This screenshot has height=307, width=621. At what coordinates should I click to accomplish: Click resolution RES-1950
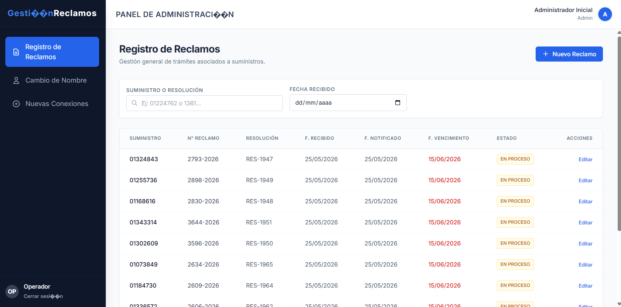point(259,243)
